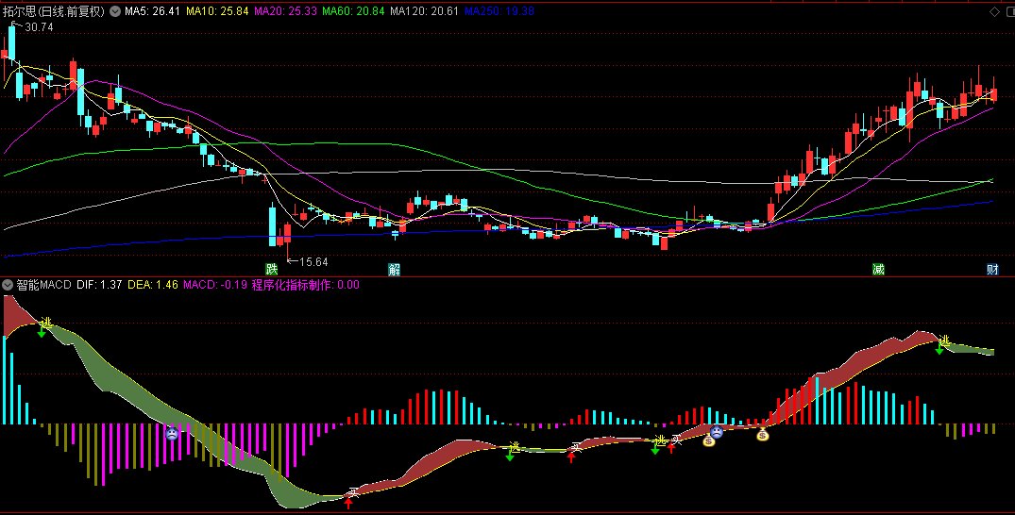Click the MACD: -0.19 value
The width and height of the screenshot is (1015, 515).
[x=215, y=285]
